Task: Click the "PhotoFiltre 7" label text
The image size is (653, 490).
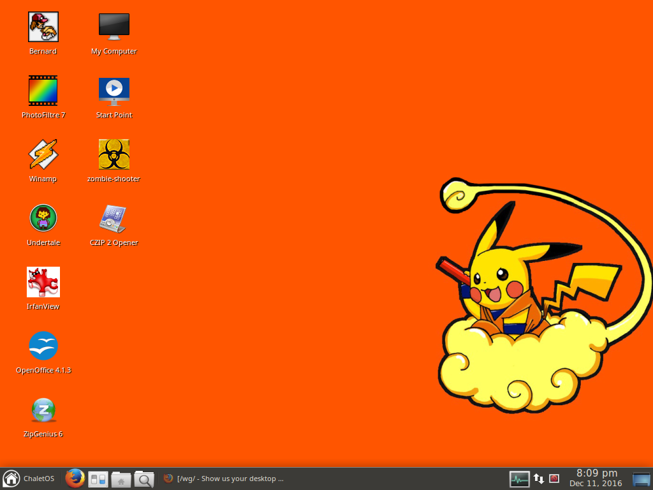Action: (x=43, y=115)
